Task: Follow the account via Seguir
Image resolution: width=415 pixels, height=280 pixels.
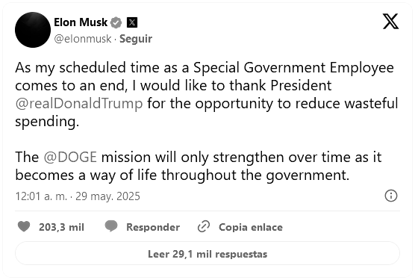Action: coord(136,39)
